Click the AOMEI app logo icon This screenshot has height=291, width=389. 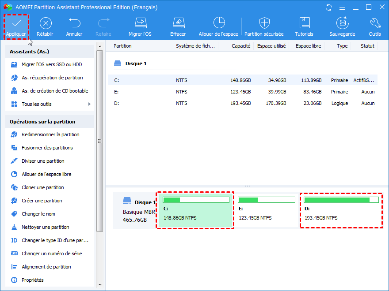[x=8, y=7]
